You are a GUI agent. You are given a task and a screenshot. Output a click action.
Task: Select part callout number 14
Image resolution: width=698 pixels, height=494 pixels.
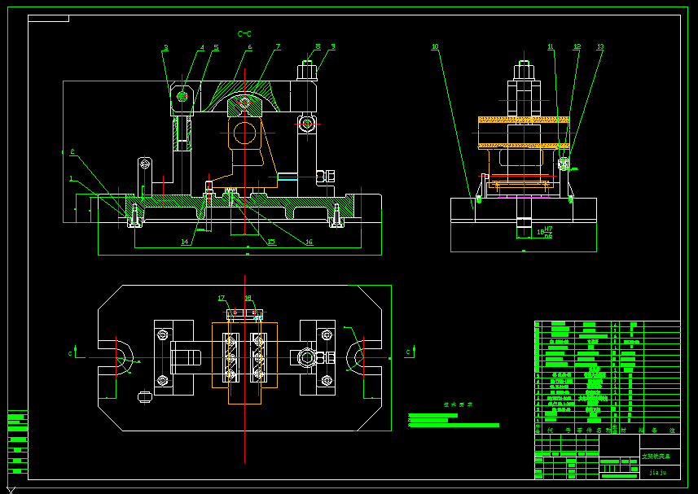click(x=185, y=242)
